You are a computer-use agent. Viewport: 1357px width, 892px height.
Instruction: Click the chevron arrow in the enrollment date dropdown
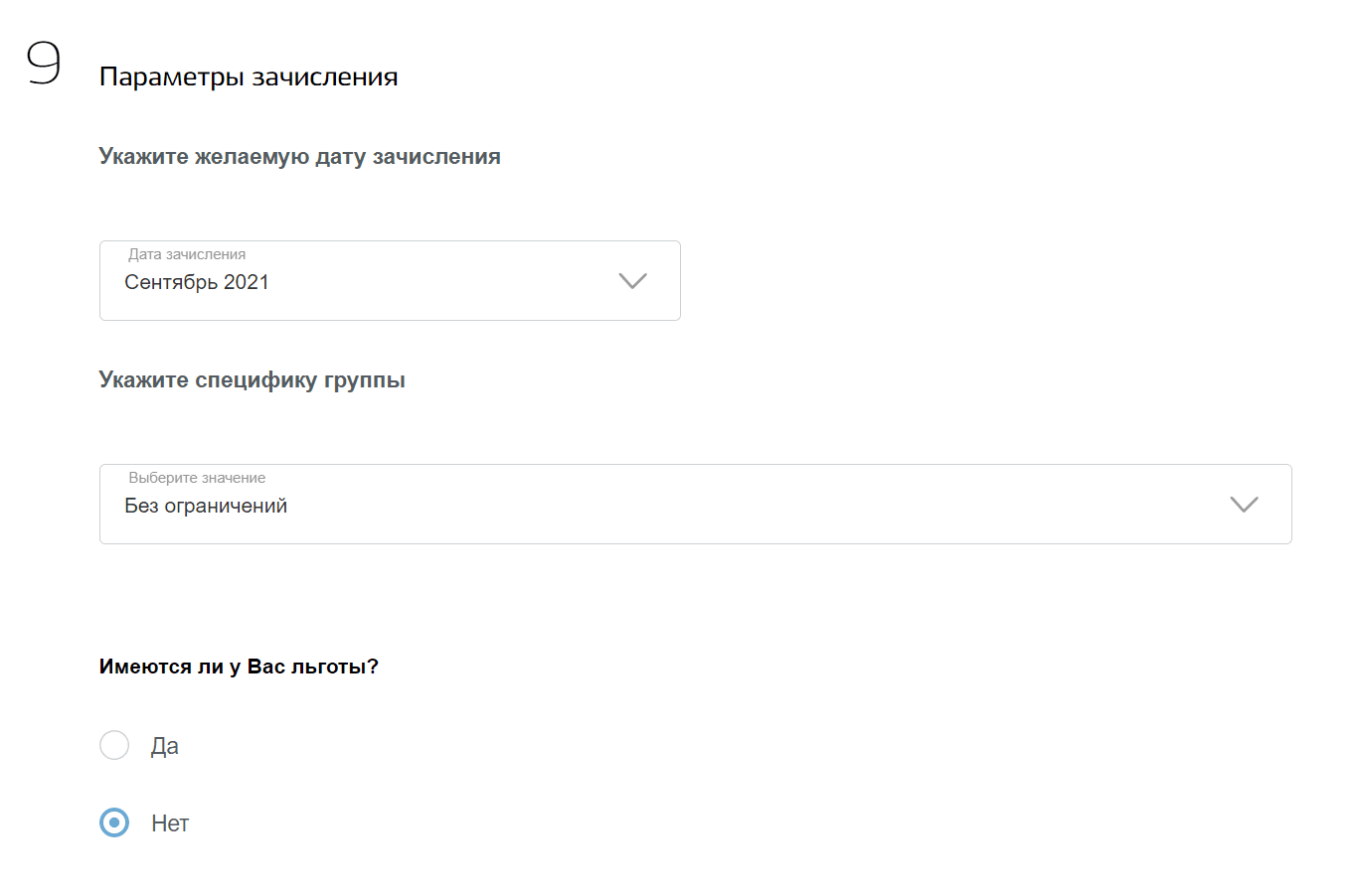pyautogui.click(x=632, y=281)
